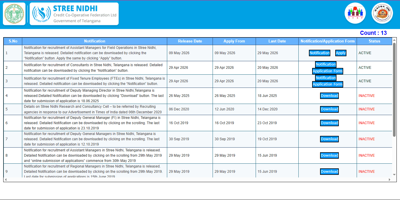The image size is (400, 200).
Task: Click the Last Date column header
Action: point(277,41)
